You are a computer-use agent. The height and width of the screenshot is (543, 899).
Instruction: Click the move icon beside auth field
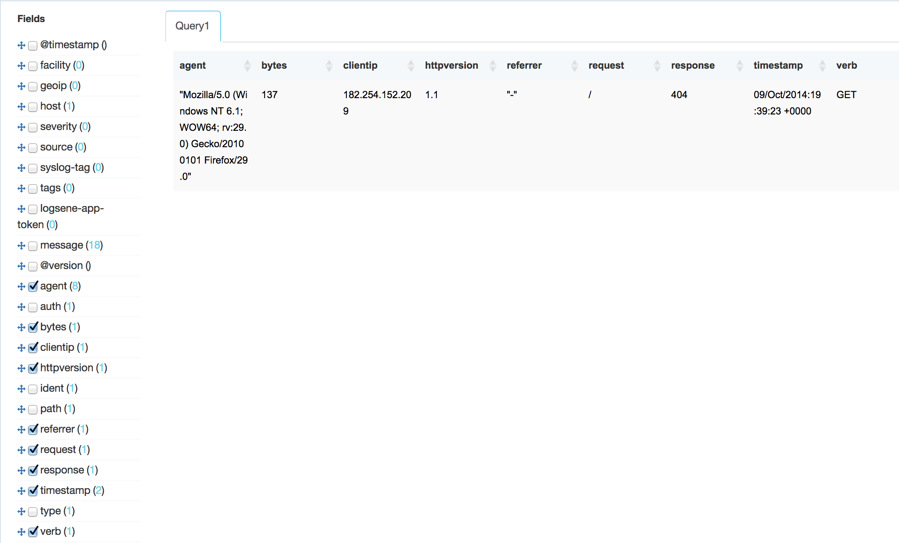click(x=21, y=307)
